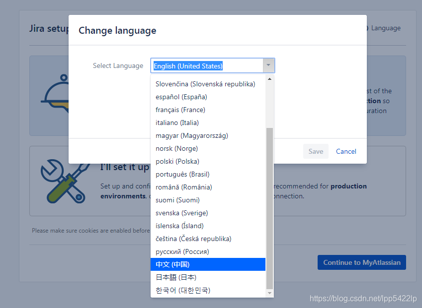This screenshot has width=422, height=308.
Task: Select italiano (Italia) option
Action: (x=208, y=123)
